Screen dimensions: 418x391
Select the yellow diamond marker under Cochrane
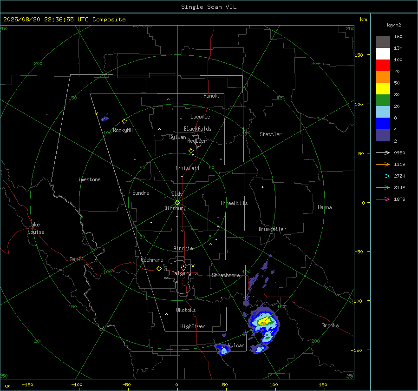[x=159, y=268]
